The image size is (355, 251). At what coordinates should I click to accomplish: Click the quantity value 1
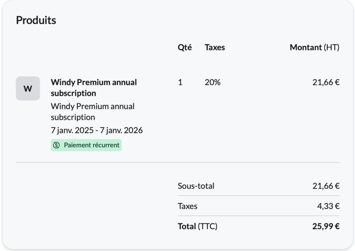point(180,82)
